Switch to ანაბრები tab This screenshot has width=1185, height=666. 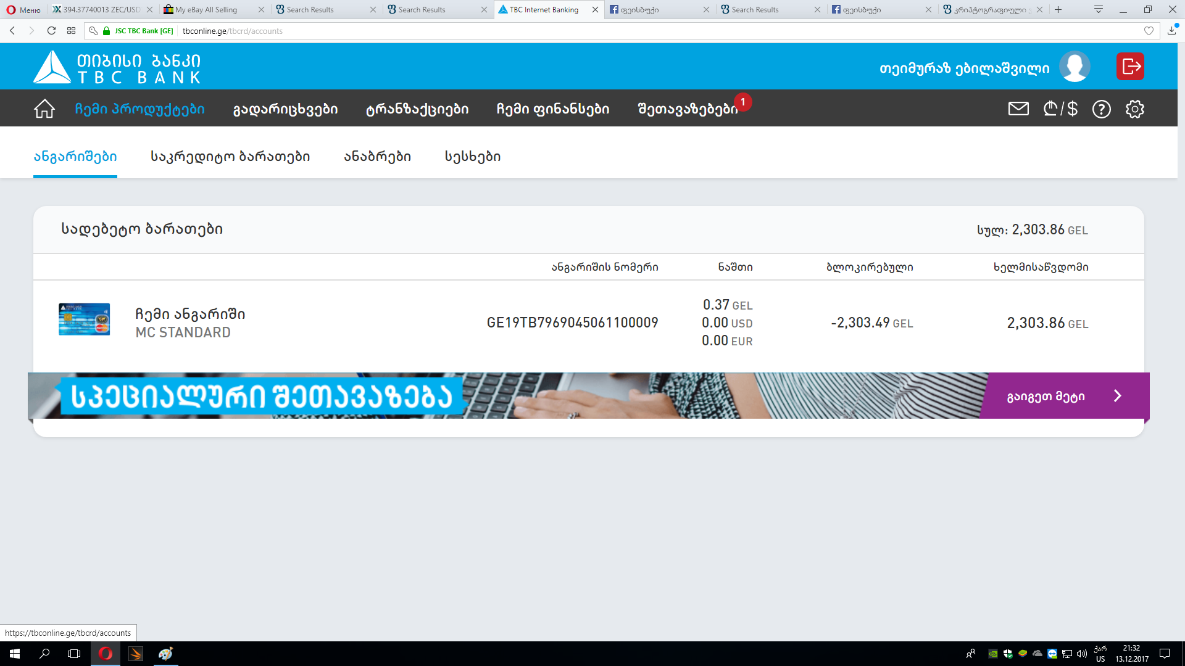377,157
